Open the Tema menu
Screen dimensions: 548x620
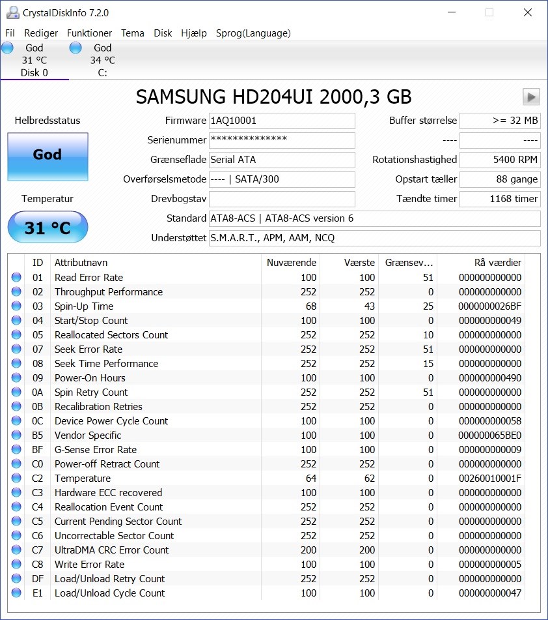coord(132,33)
